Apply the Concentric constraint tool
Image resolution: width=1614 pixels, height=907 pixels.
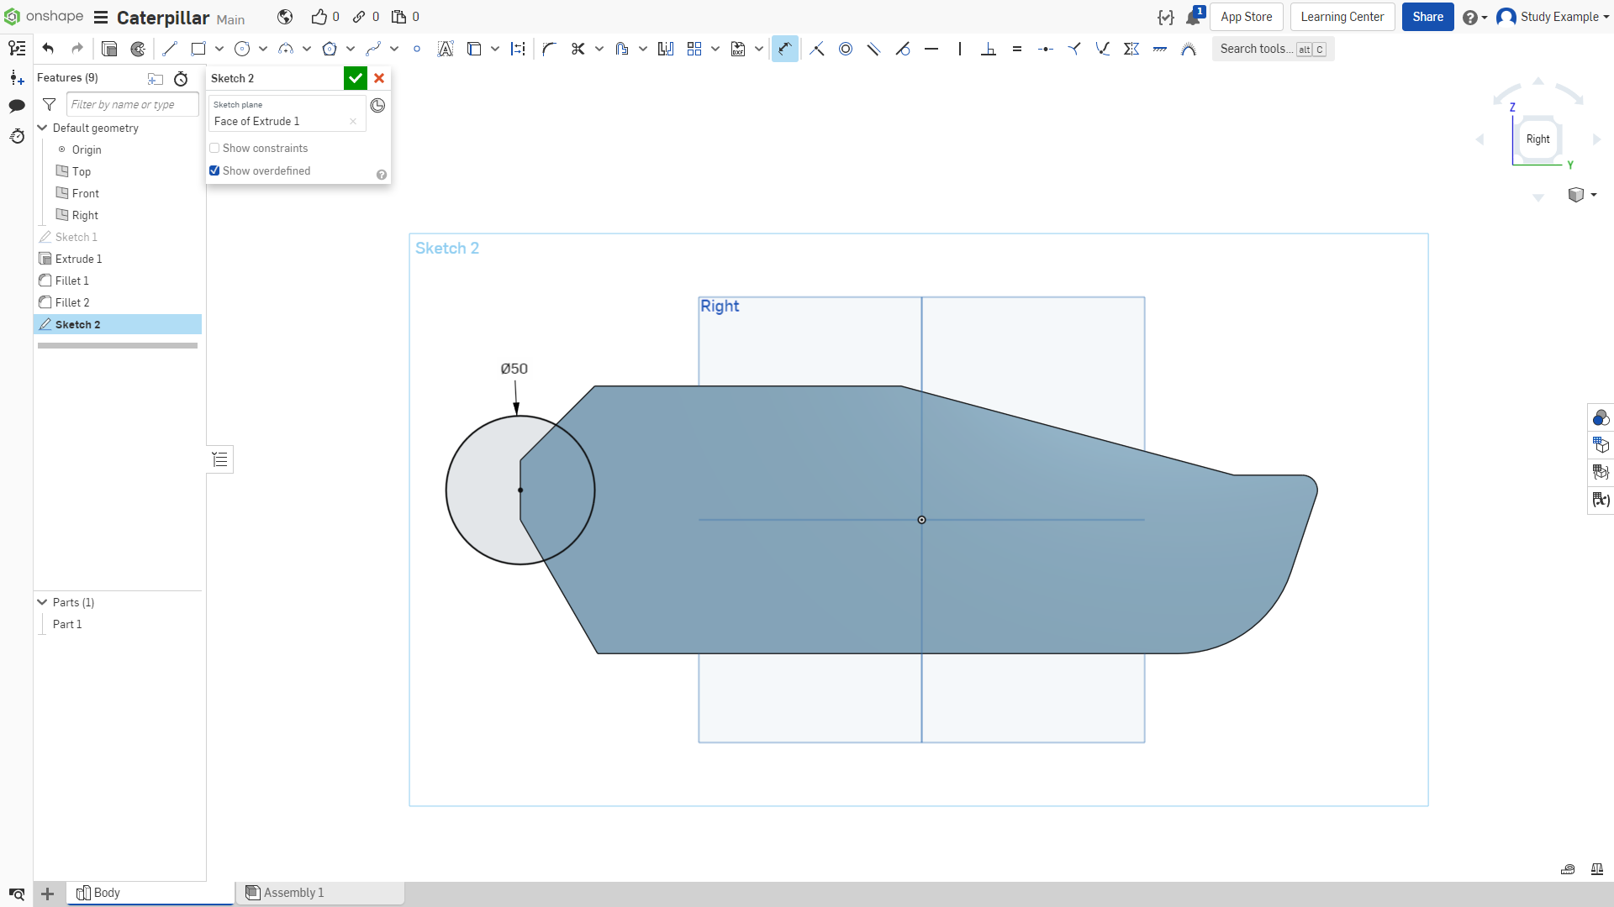pyautogui.click(x=846, y=49)
